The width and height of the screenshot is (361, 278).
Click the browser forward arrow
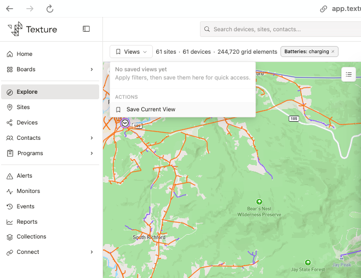(x=30, y=9)
